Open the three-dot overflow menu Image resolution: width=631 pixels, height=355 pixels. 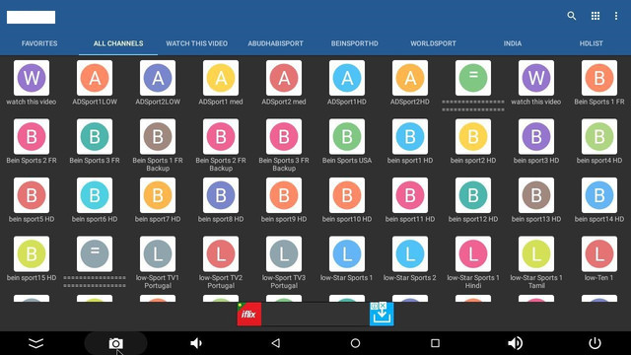click(x=616, y=16)
